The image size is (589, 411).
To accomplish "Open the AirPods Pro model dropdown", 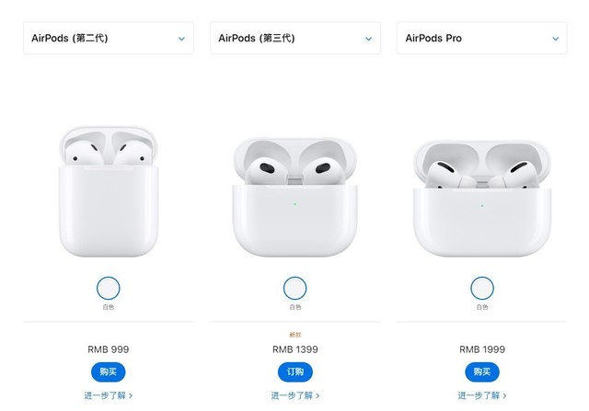I will click(482, 38).
